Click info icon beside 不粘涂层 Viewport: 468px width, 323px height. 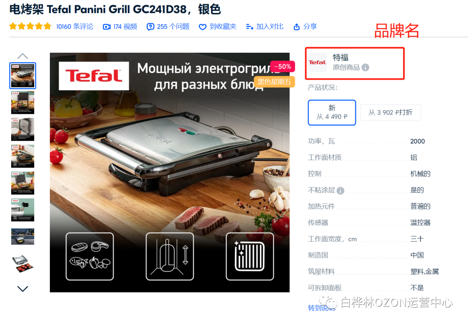point(340,191)
